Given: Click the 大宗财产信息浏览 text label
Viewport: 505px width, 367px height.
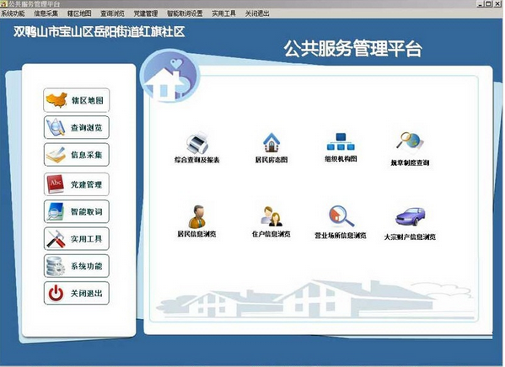Looking at the screenshot, I should click(x=410, y=237).
